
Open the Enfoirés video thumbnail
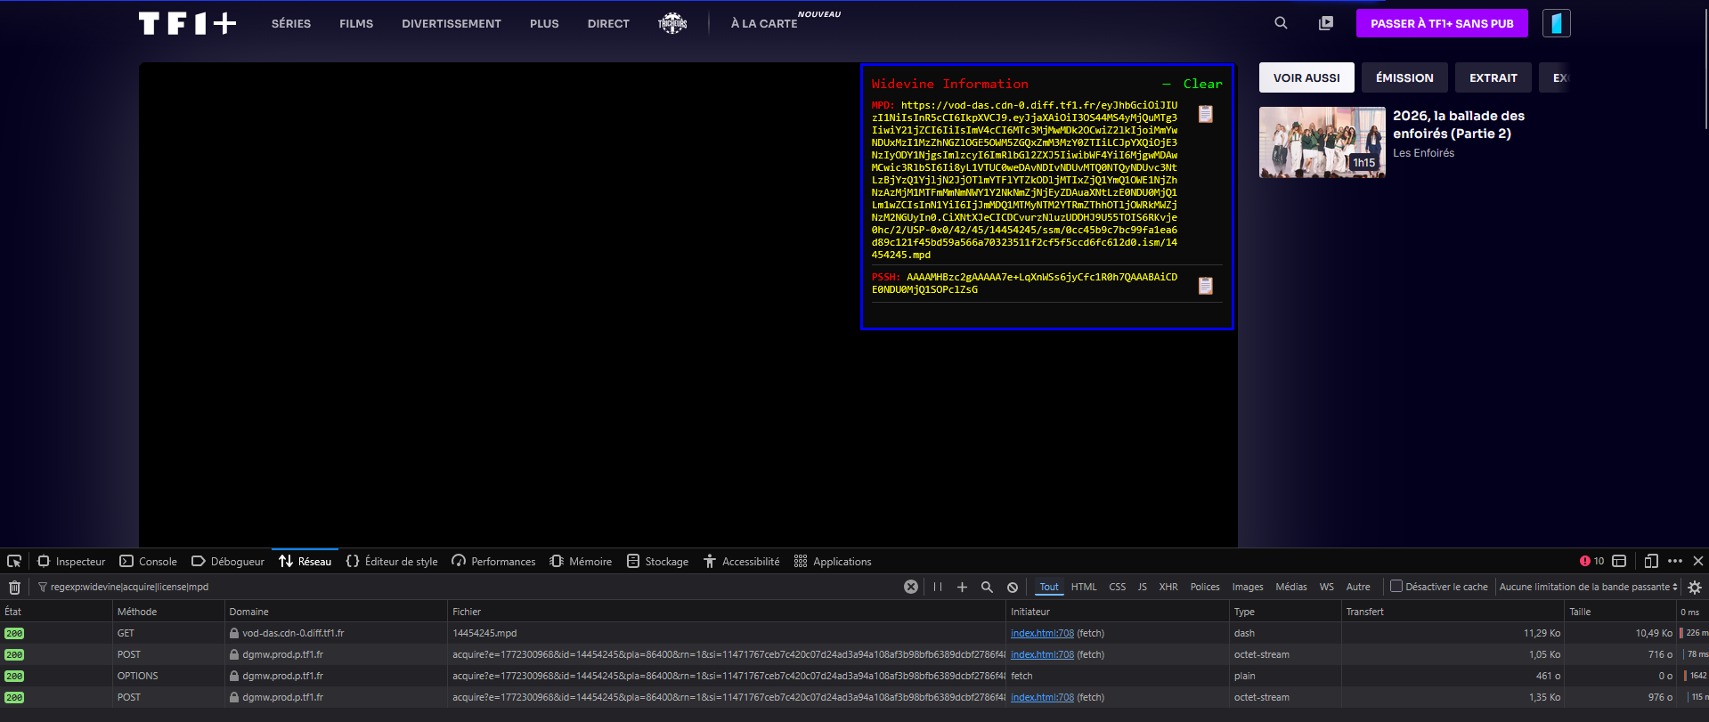(1322, 142)
